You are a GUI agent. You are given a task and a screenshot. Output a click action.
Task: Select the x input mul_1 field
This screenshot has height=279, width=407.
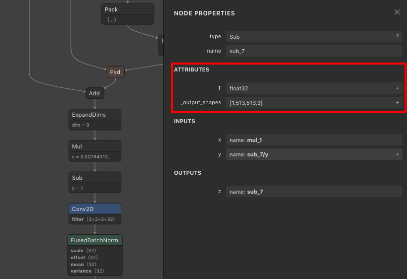[x=314, y=140]
